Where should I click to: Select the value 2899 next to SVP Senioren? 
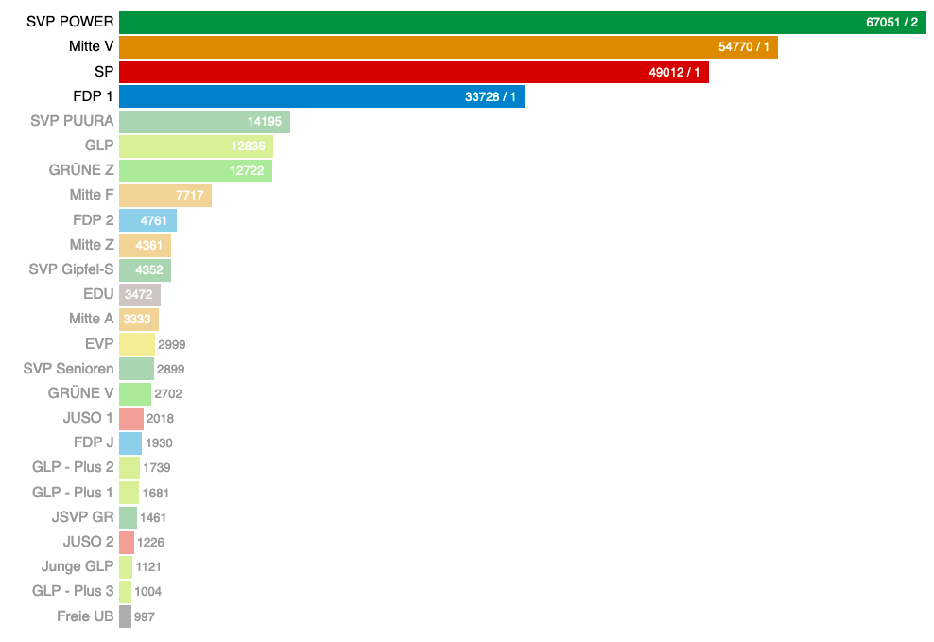[x=170, y=370]
